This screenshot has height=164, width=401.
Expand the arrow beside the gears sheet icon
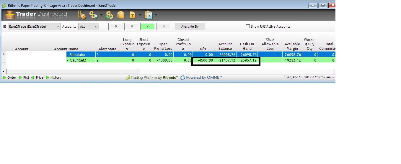click(101, 15)
